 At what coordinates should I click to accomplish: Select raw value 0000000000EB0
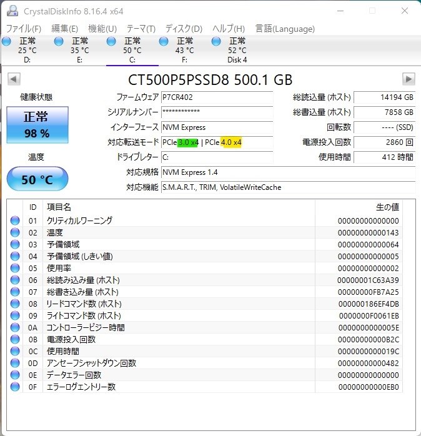coord(369,387)
